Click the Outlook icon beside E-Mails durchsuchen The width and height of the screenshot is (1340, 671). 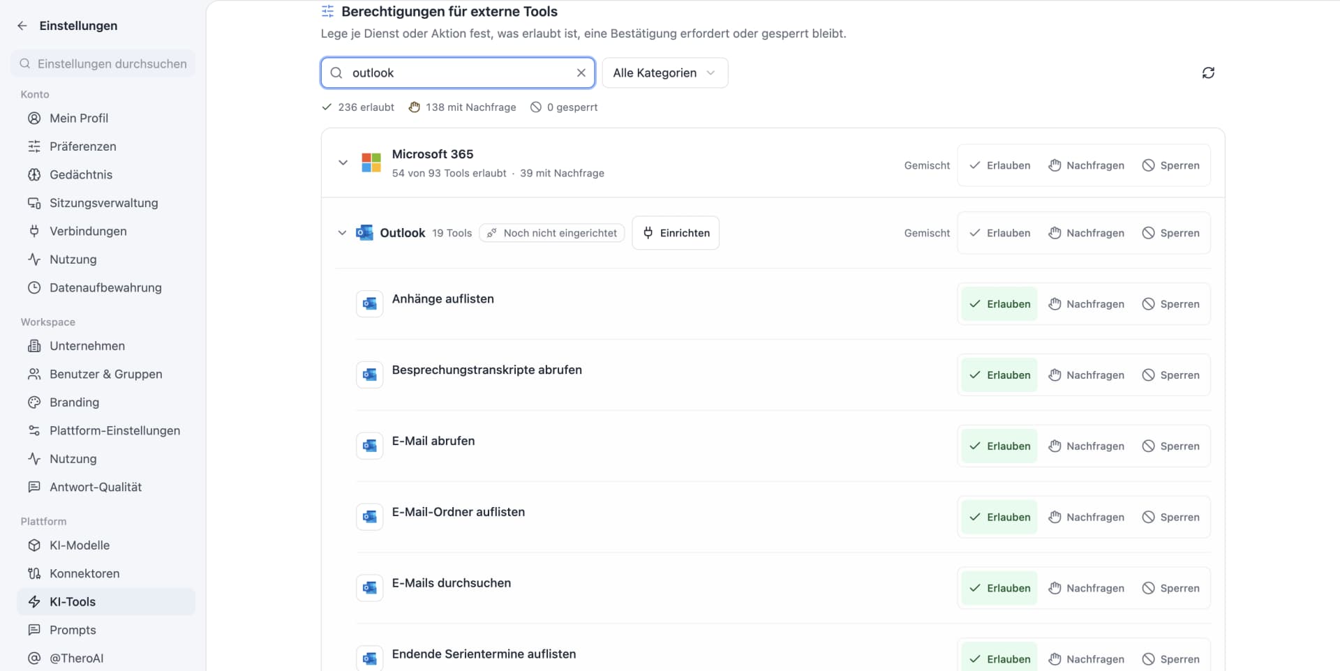tap(370, 588)
